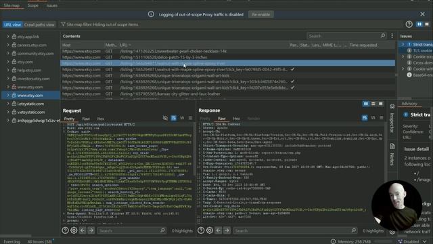The height and width of the screenshot is (244, 433).
Task: Expand the community.etsy.com tree node
Action: (8, 53)
